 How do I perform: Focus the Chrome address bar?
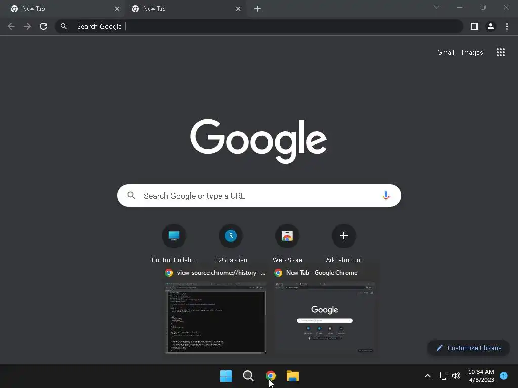point(259,26)
